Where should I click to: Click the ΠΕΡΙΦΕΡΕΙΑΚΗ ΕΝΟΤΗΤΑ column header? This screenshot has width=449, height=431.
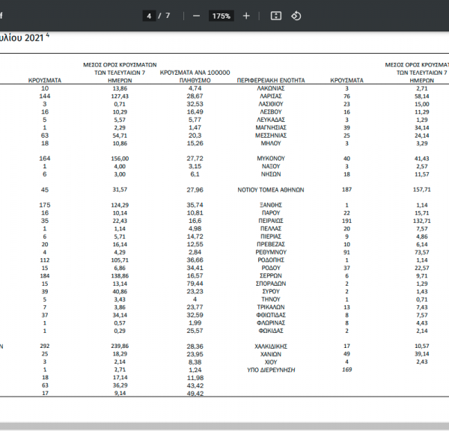[271, 81]
